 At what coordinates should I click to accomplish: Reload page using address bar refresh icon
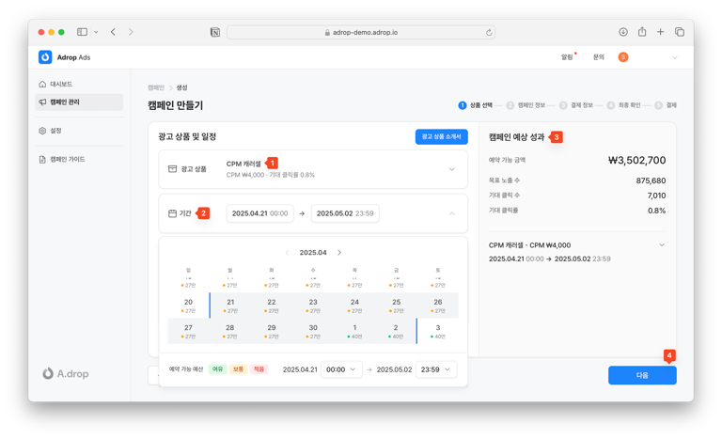pos(489,32)
